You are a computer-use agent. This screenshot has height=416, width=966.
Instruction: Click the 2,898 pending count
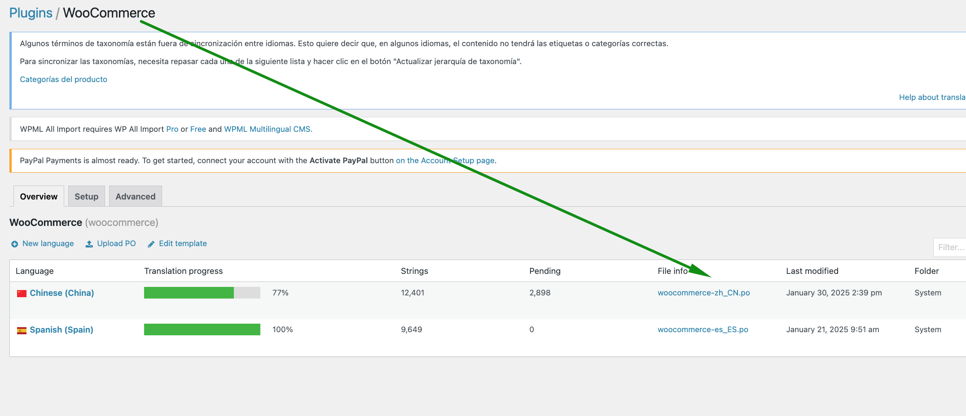pyautogui.click(x=540, y=293)
